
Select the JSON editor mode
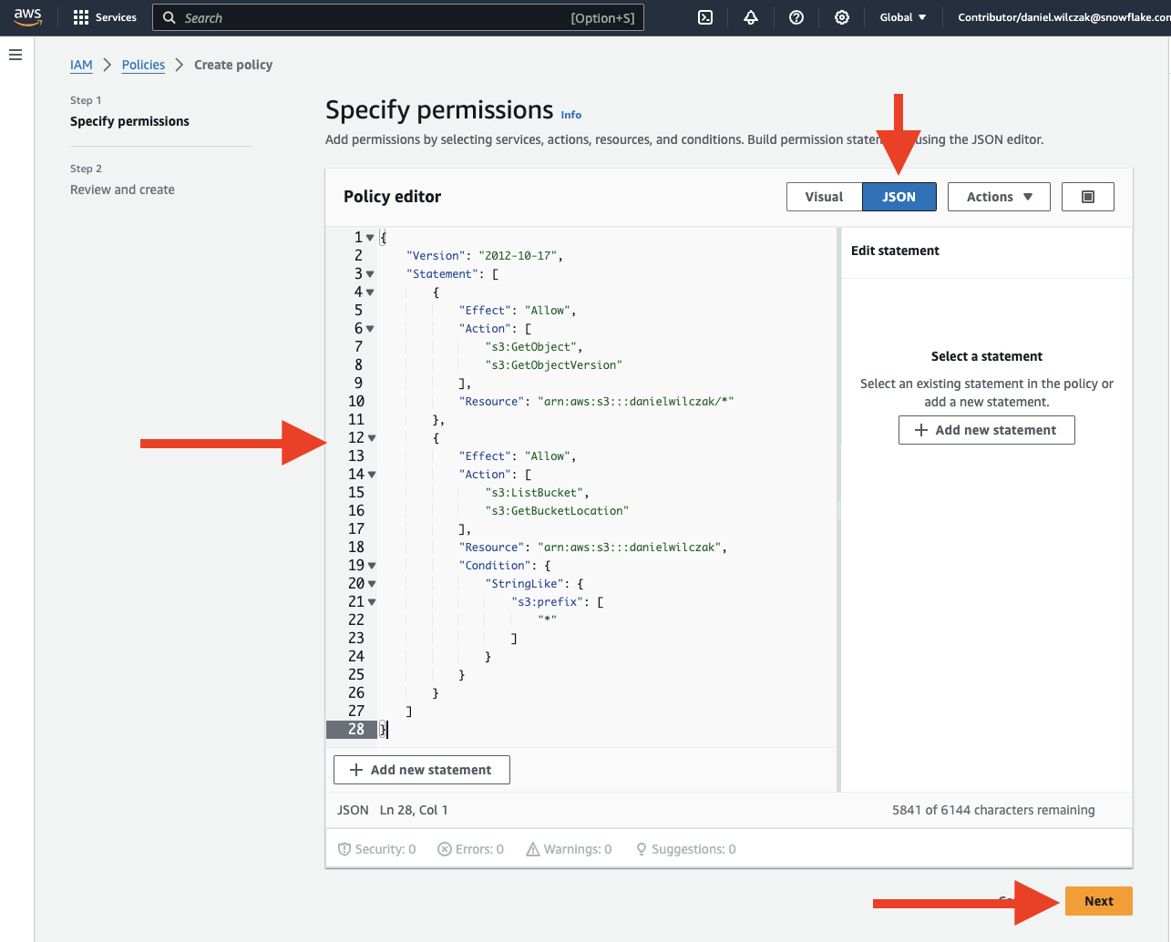(899, 197)
